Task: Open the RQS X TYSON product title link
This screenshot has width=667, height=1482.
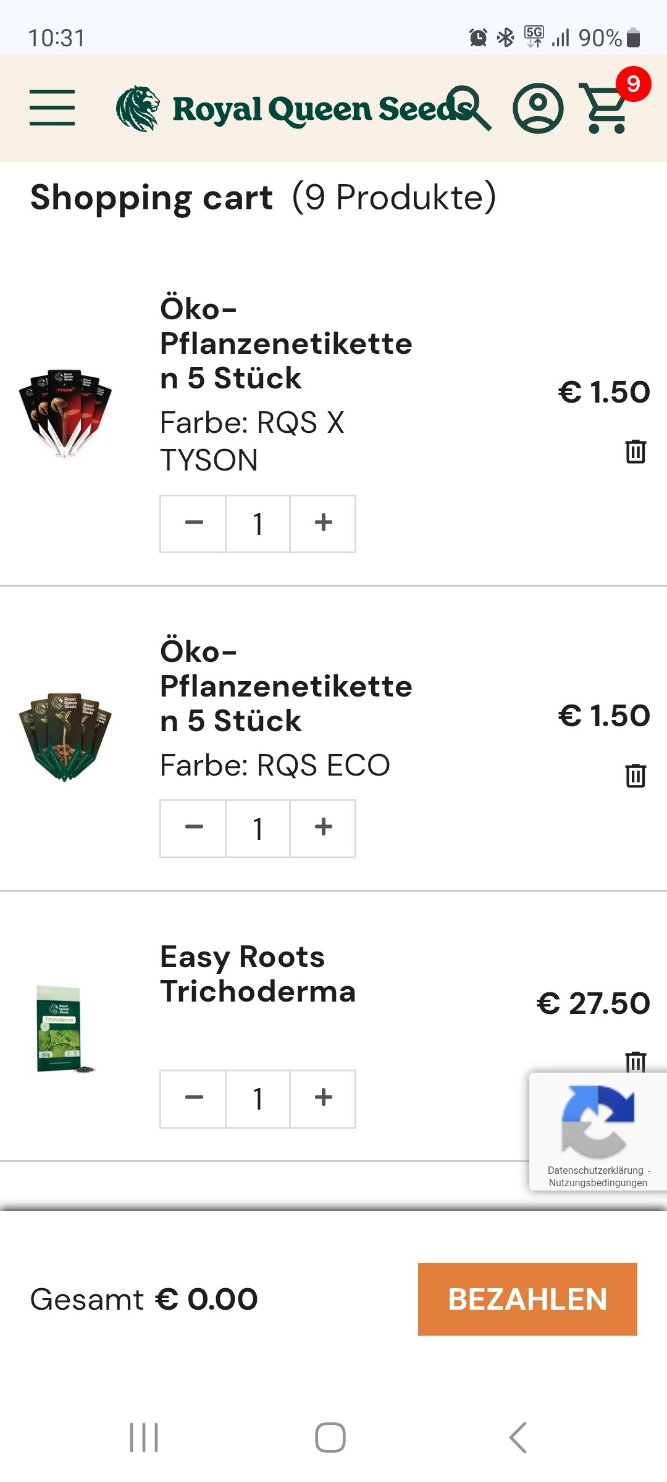Action: tap(285, 343)
